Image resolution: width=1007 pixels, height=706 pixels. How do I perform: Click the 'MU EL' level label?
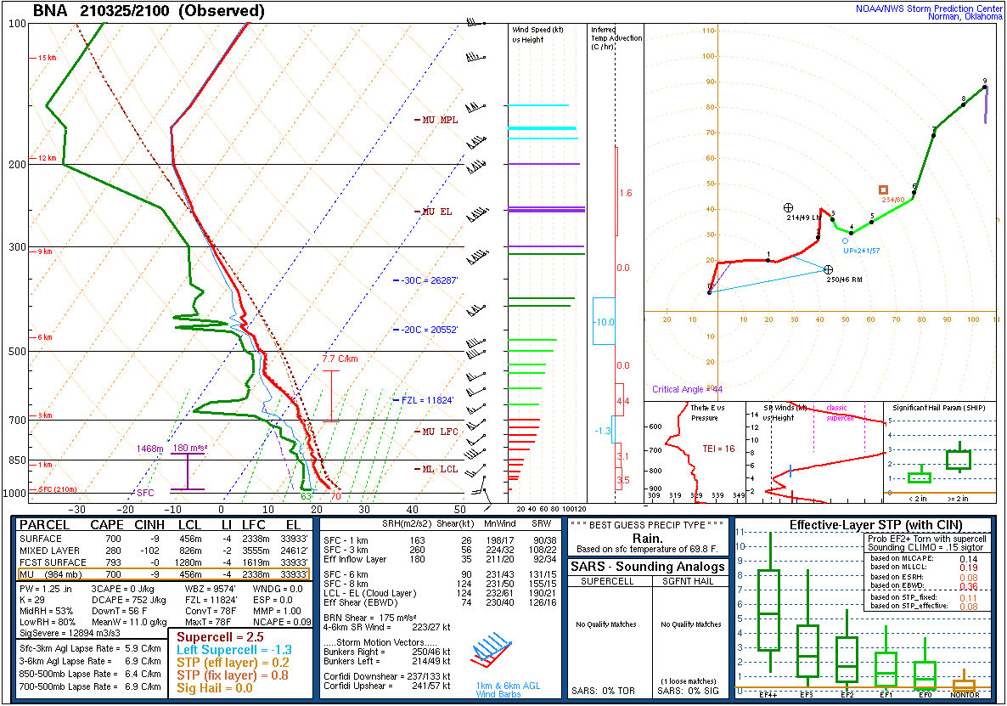point(436,212)
